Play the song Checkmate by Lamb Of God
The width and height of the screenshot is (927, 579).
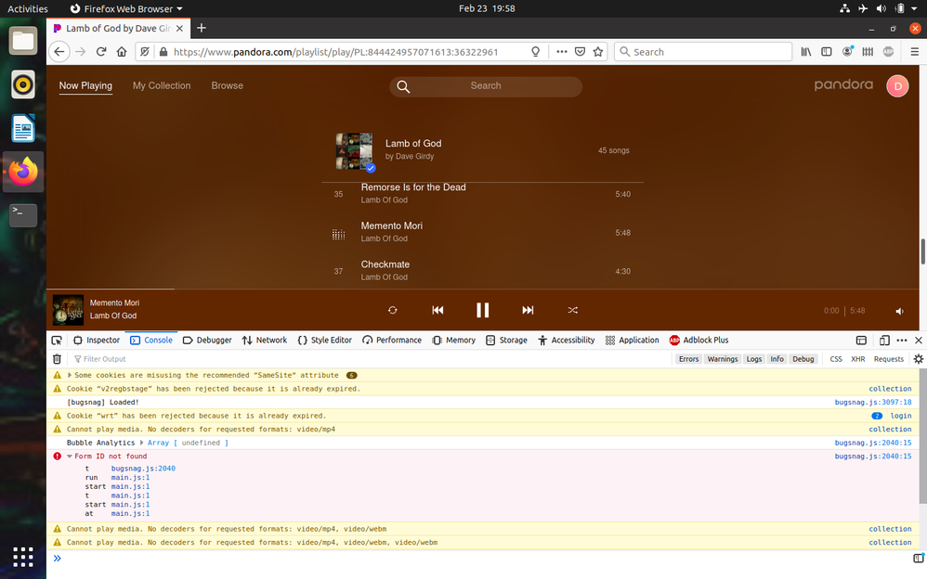coord(385,264)
